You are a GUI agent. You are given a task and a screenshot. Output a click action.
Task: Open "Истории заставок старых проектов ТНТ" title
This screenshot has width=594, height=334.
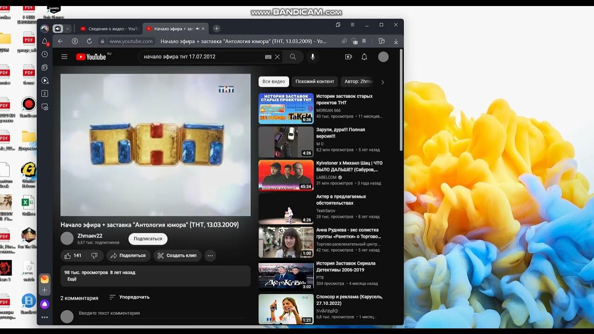coord(344,99)
